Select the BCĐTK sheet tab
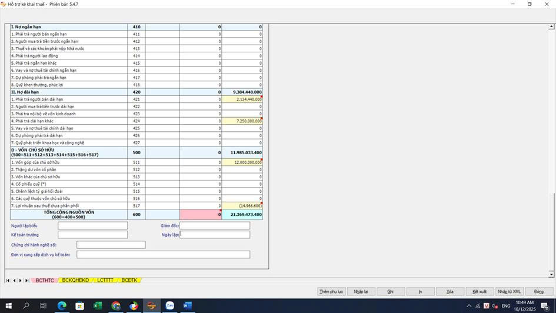 click(129, 281)
